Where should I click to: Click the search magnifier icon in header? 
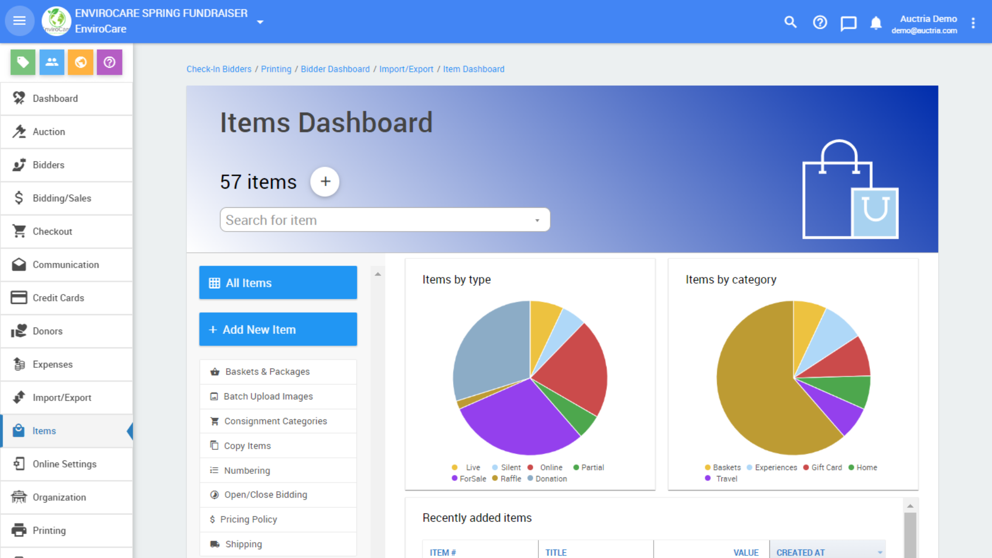791,22
